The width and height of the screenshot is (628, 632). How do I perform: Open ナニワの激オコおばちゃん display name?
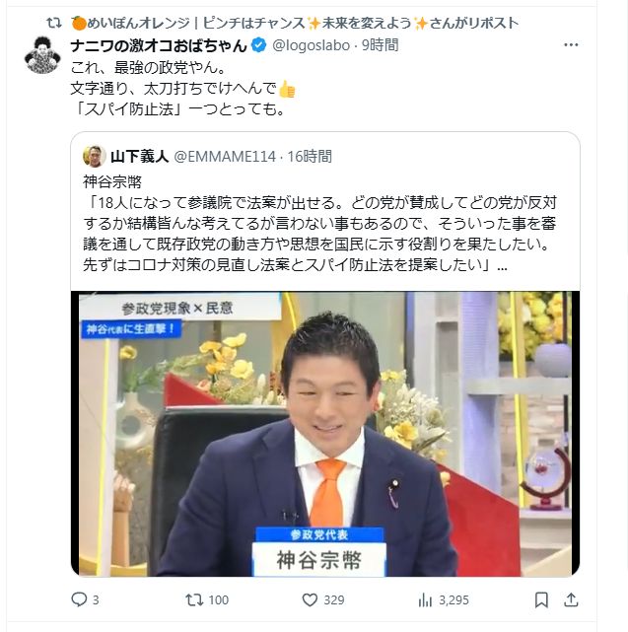click(x=159, y=45)
